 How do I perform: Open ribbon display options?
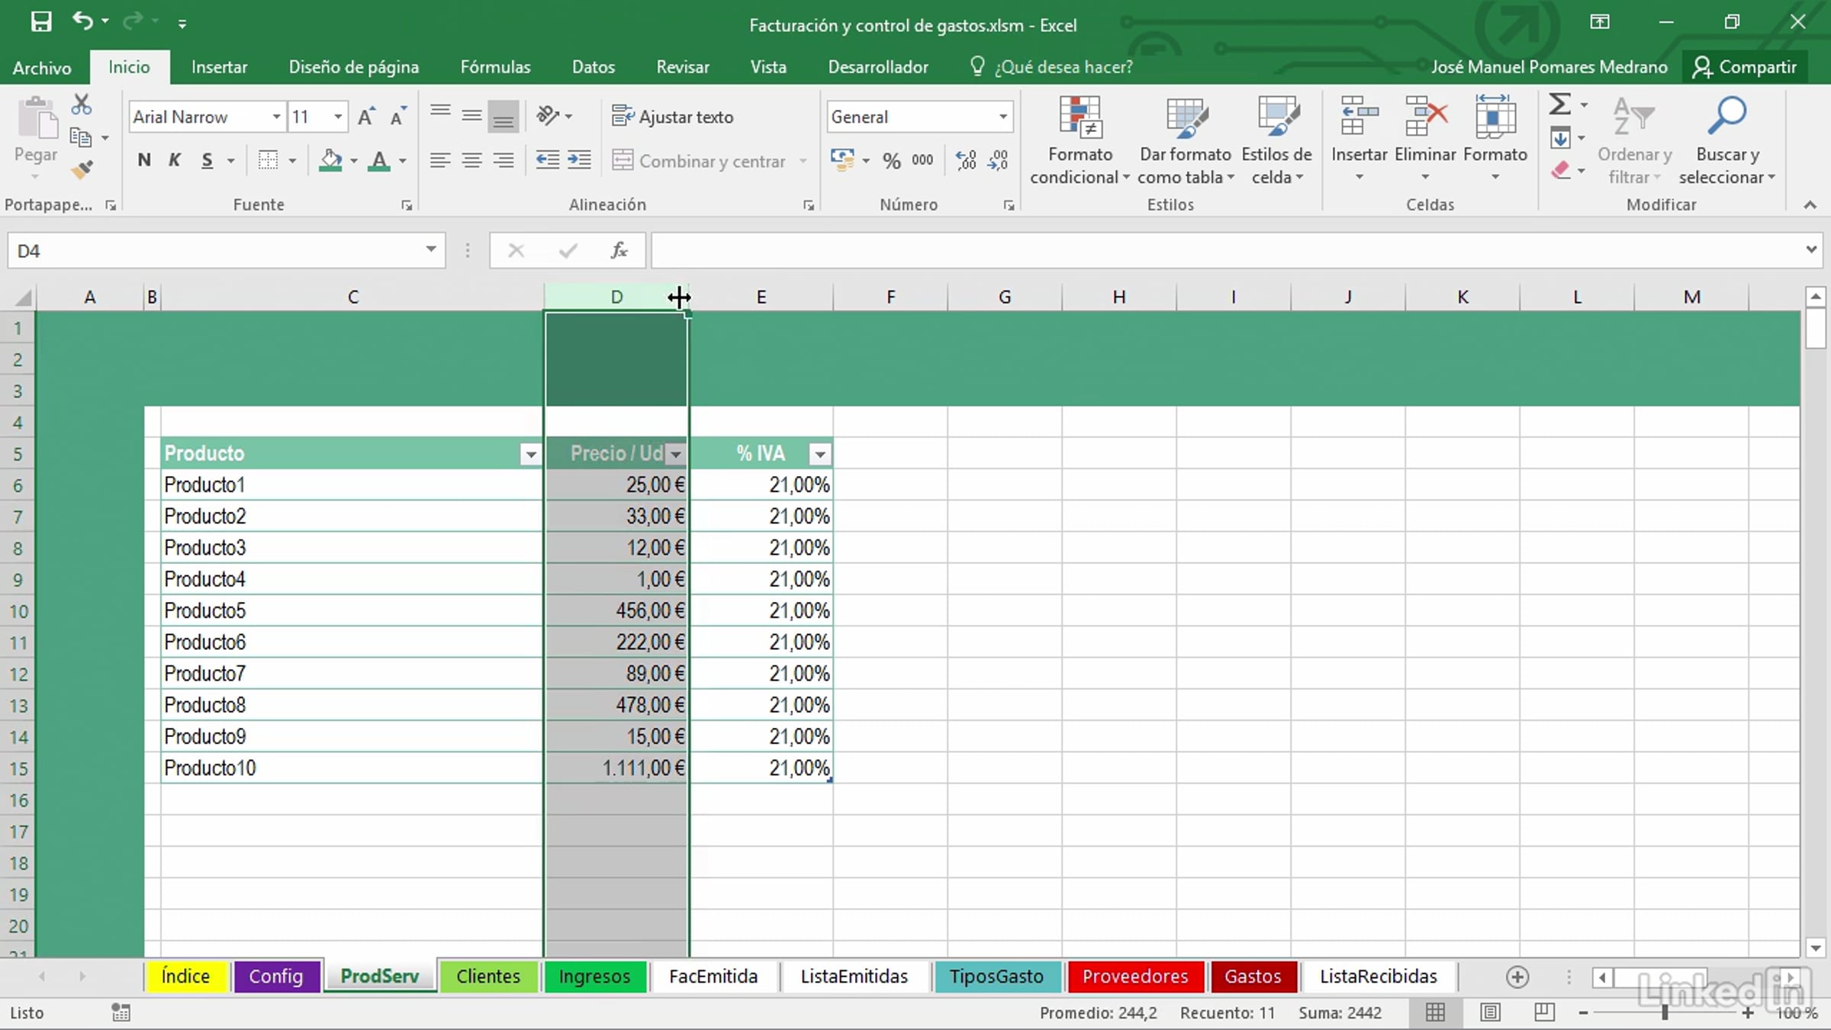pyautogui.click(x=1600, y=22)
